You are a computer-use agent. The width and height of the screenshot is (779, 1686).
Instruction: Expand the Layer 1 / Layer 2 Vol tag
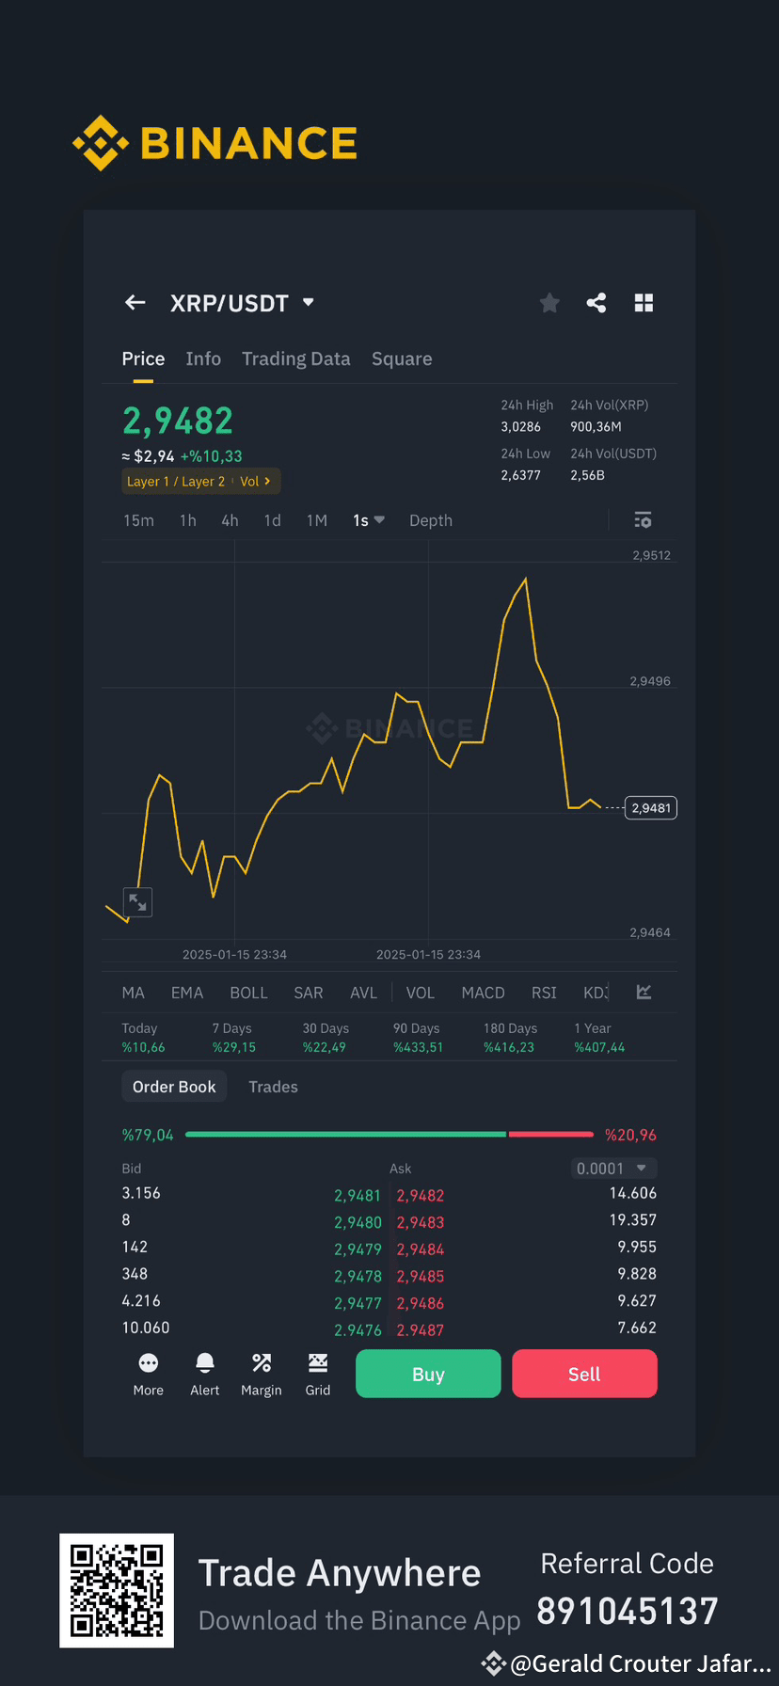[201, 482]
